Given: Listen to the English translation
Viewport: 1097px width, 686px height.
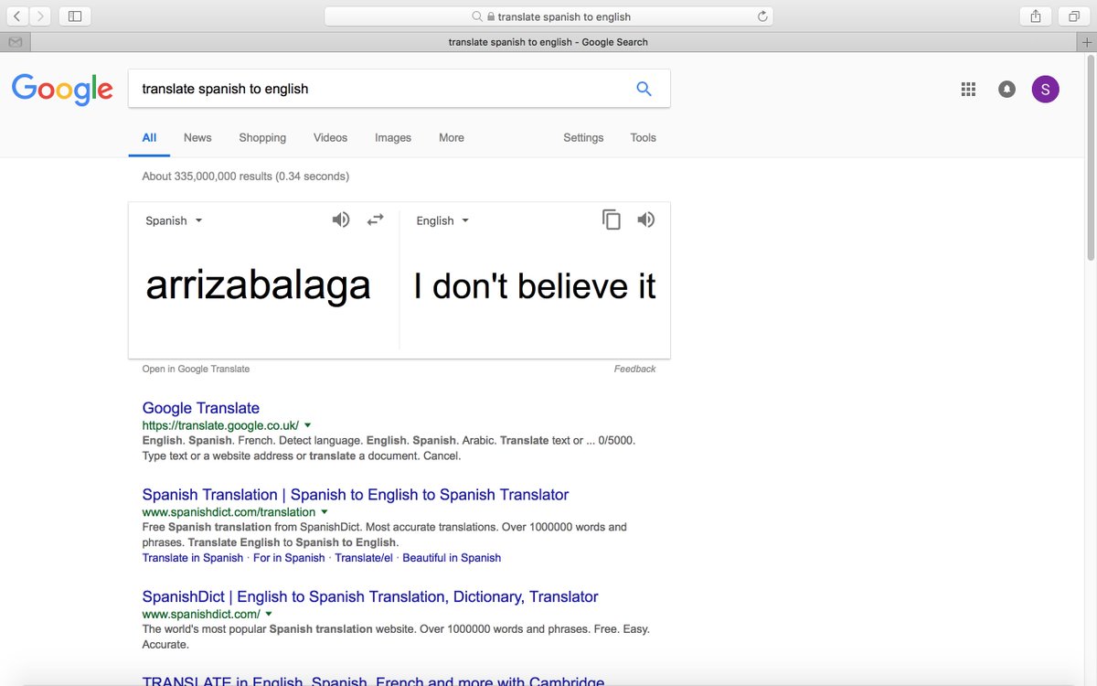Looking at the screenshot, I should tap(646, 220).
